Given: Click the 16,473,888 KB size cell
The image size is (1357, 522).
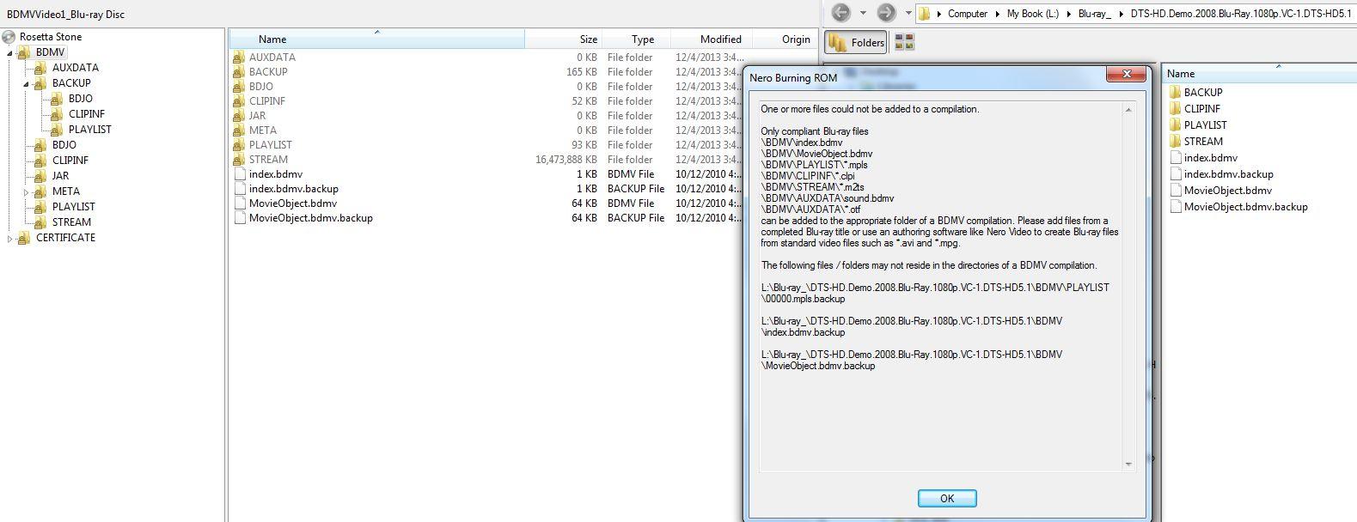Looking at the screenshot, I should click(565, 160).
